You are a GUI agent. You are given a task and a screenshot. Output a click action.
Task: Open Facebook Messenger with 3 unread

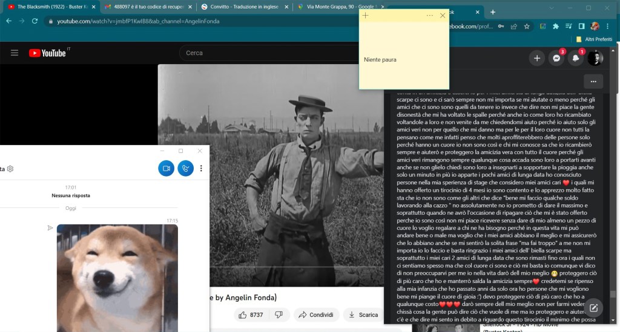[x=556, y=58]
